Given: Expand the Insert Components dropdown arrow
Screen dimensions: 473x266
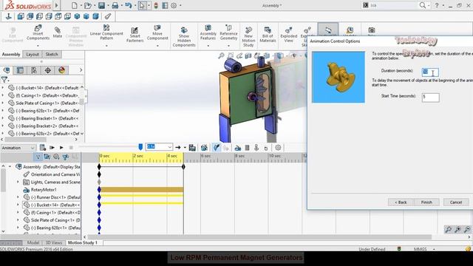Looking at the screenshot, I should tap(38, 46).
